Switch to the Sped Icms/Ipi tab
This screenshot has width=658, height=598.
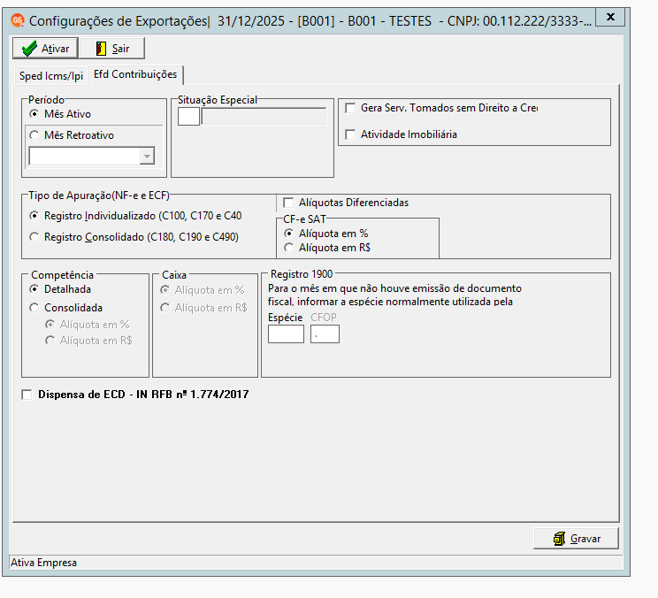pyautogui.click(x=50, y=76)
